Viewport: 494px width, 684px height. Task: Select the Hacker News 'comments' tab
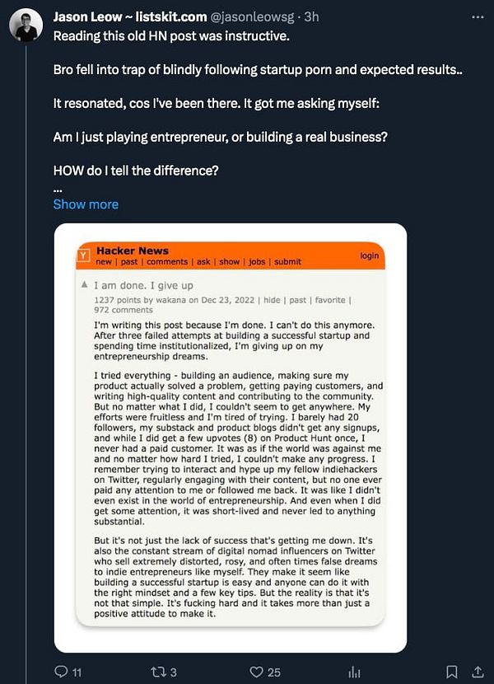click(167, 262)
